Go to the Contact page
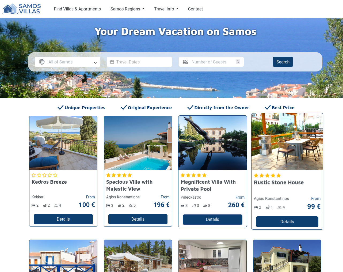Viewport: 343px width, 272px height. click(195, 9)
